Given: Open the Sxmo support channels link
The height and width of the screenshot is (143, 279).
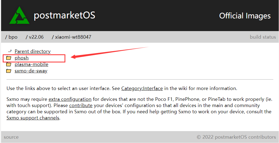Looking at the screenshot, I should [x=33, y=118].
